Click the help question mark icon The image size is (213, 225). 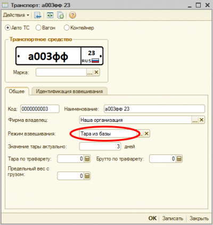pyautogui.click(x=72, y=15)
